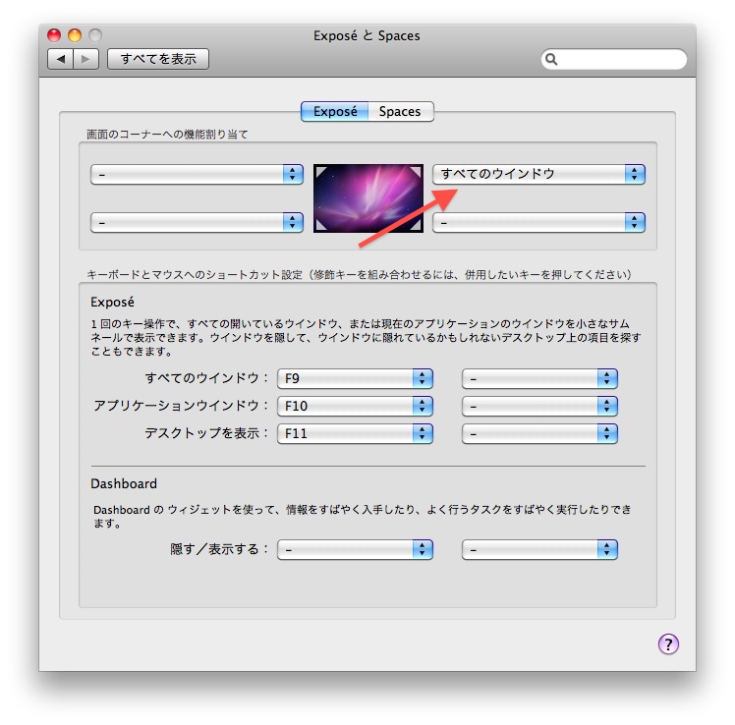Open the bottom-right screen corner dropdown
Image resolution: width=735 pixels, height=725 pixels.
tap(538, 222)
